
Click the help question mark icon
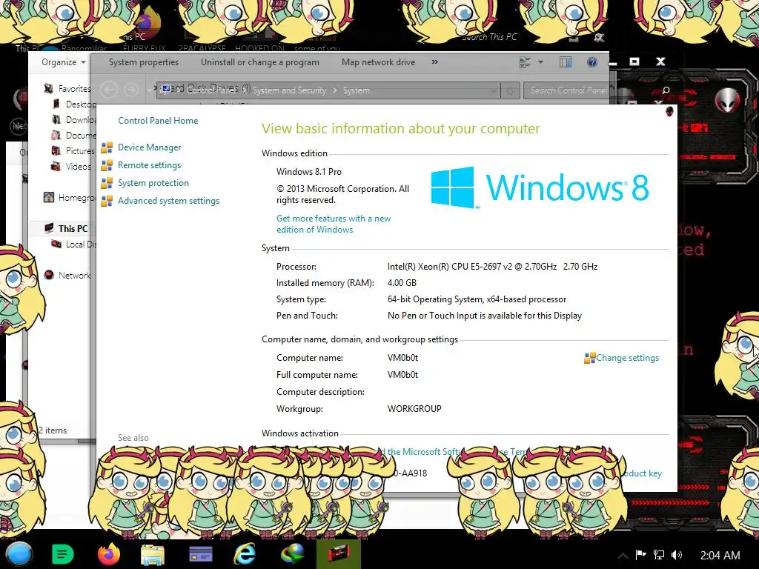[591, 62]
